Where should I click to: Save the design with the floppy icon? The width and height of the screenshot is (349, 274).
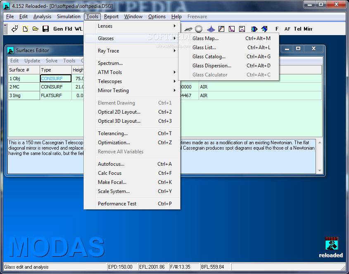point(45,29)
